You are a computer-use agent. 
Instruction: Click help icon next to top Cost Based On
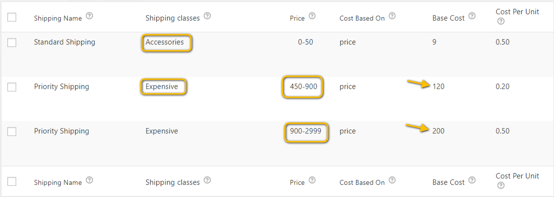click(392, 16)
